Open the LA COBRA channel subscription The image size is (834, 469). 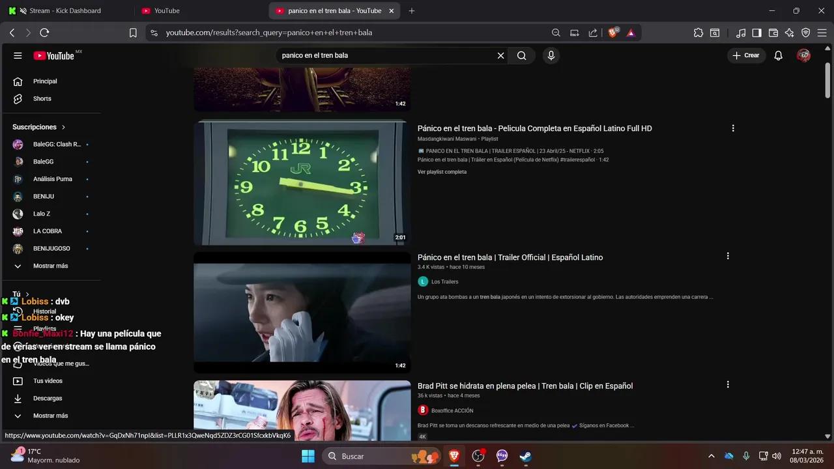click(x=52, y=231)
